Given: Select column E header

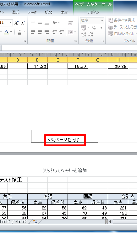Looking at the screenshot, I should [x=58, y=60].
